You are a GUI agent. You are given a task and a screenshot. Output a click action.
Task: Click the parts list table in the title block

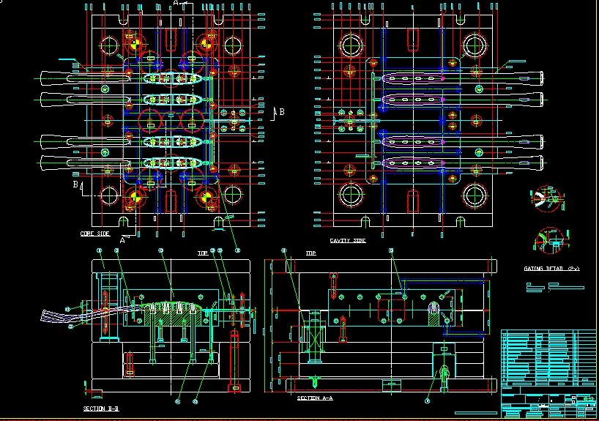548,358
